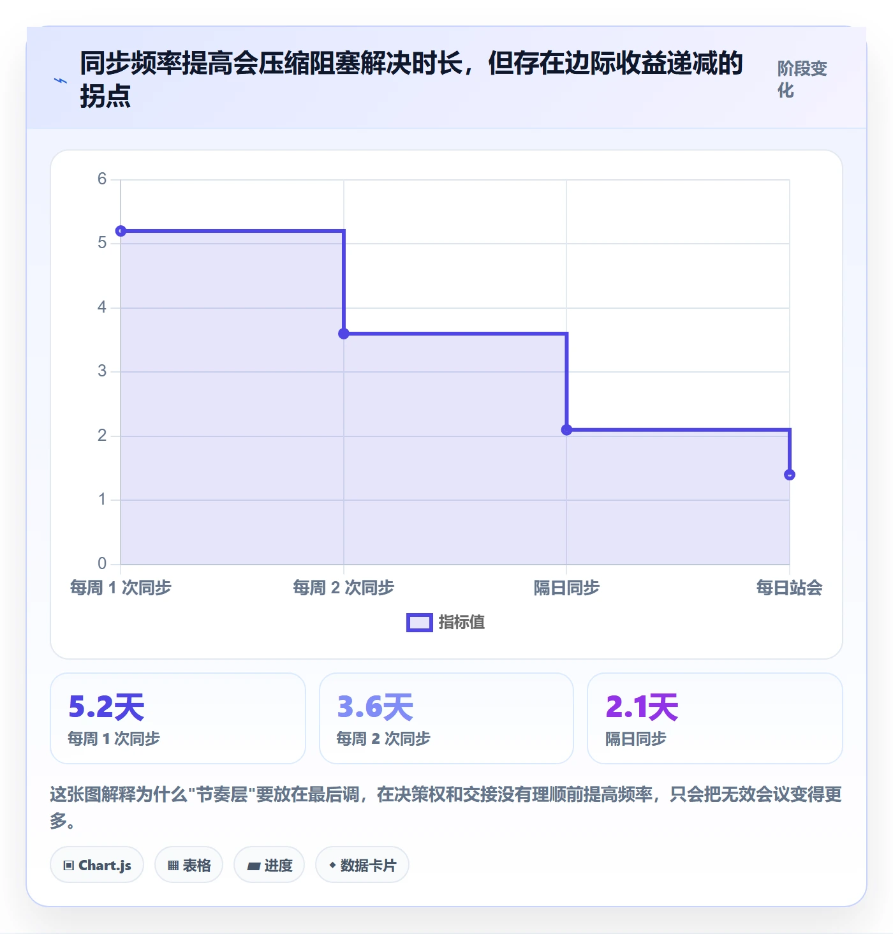Image resolution: width=893 pixels, height=934 pixels.
Task: Open the 3.6天 metric card
Action: click(447, 718)
